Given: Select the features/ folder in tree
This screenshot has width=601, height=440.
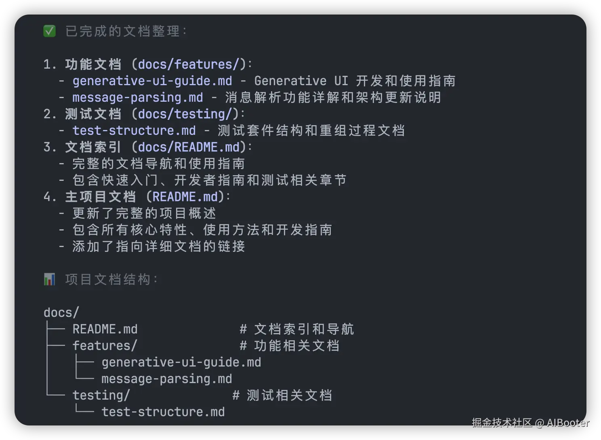Looking at the screenshot, I should coord(105,346).
